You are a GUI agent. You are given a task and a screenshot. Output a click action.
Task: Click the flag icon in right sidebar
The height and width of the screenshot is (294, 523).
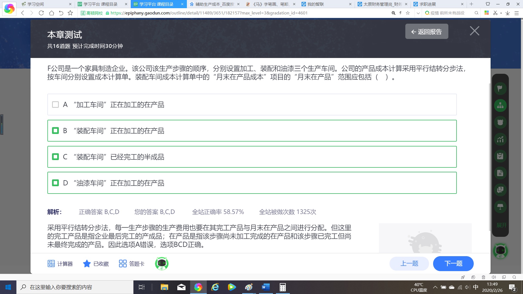pyautogui.click(x=500, y=88)
